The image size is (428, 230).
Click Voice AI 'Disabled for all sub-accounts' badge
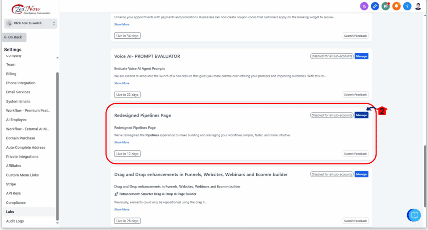pyautogui.click(x=331, y=56)
